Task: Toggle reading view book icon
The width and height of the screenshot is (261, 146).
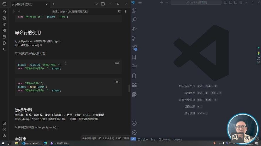Action: (x=120, y=11)
